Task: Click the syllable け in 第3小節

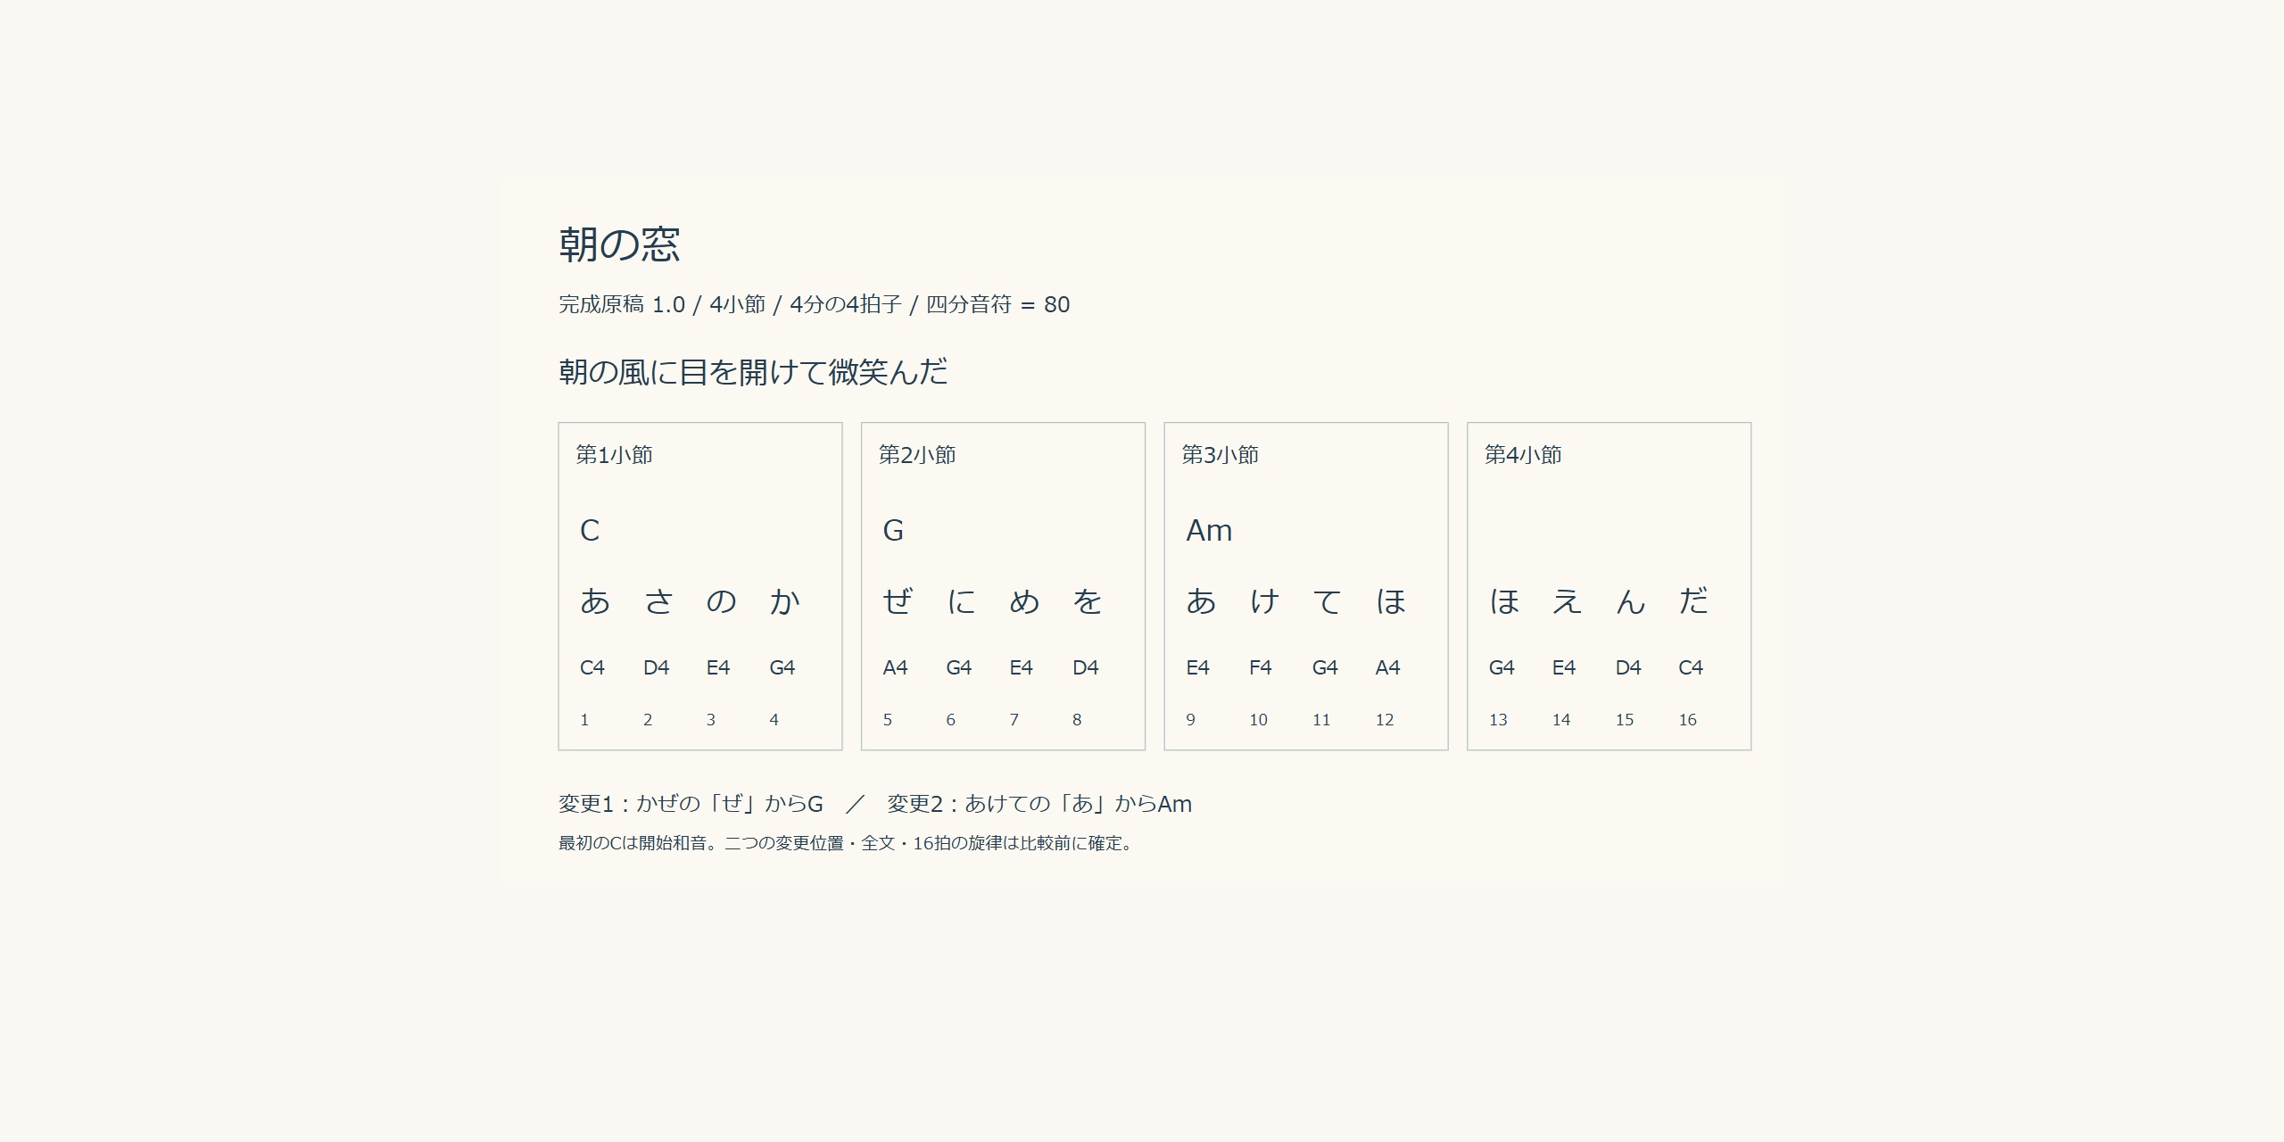Action: pos(1264,601)
